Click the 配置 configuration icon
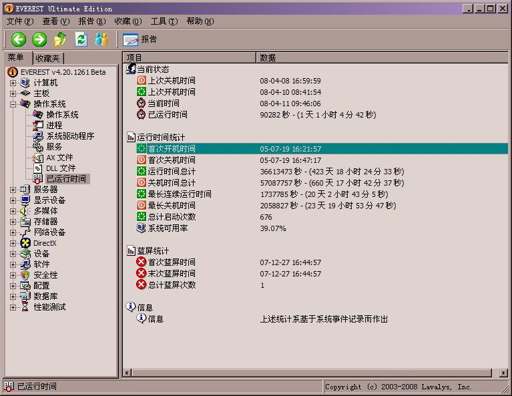 click(x=25, y=286)
